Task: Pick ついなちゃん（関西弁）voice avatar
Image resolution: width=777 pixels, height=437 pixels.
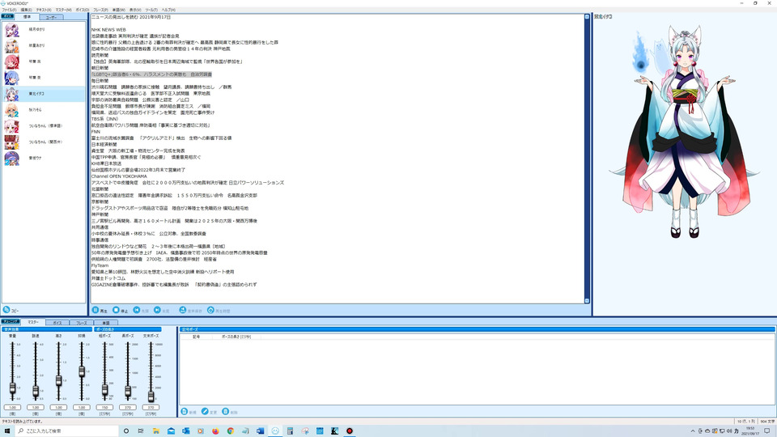Action: coord(12,142)
